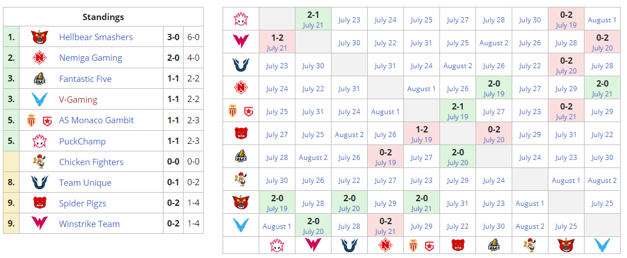This screenshot has height=258, width=627.
Task: Select Fantastic Five logo in Standings table
Action: click(x=39, y=79)
